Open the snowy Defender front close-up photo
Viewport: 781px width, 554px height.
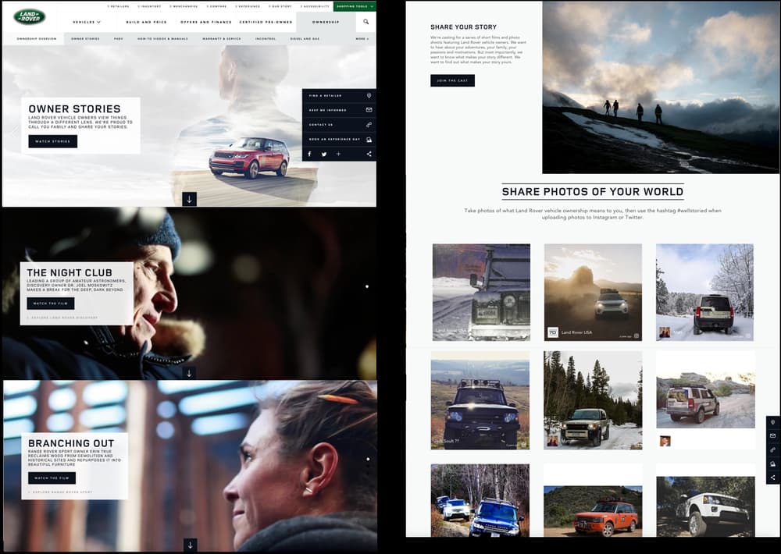click(481, 292)
